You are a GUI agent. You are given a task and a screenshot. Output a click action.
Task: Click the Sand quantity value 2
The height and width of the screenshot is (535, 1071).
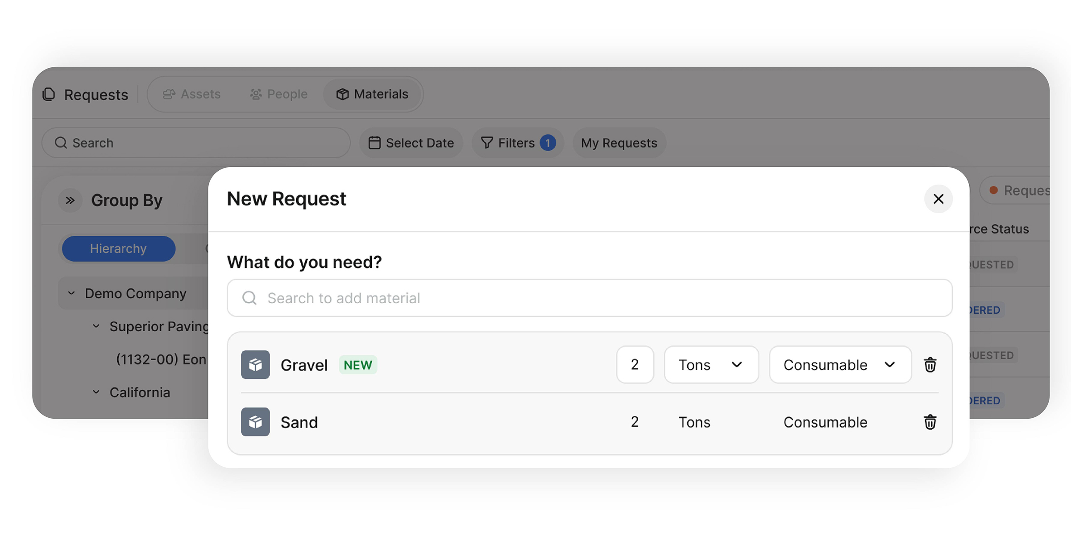point(635,422)
